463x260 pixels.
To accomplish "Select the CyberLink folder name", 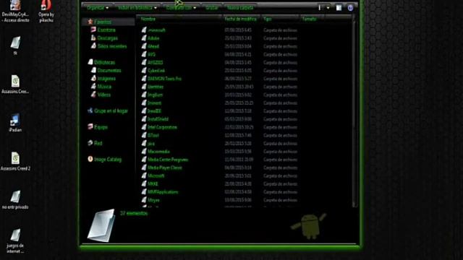I will click(x=156, y=71).
